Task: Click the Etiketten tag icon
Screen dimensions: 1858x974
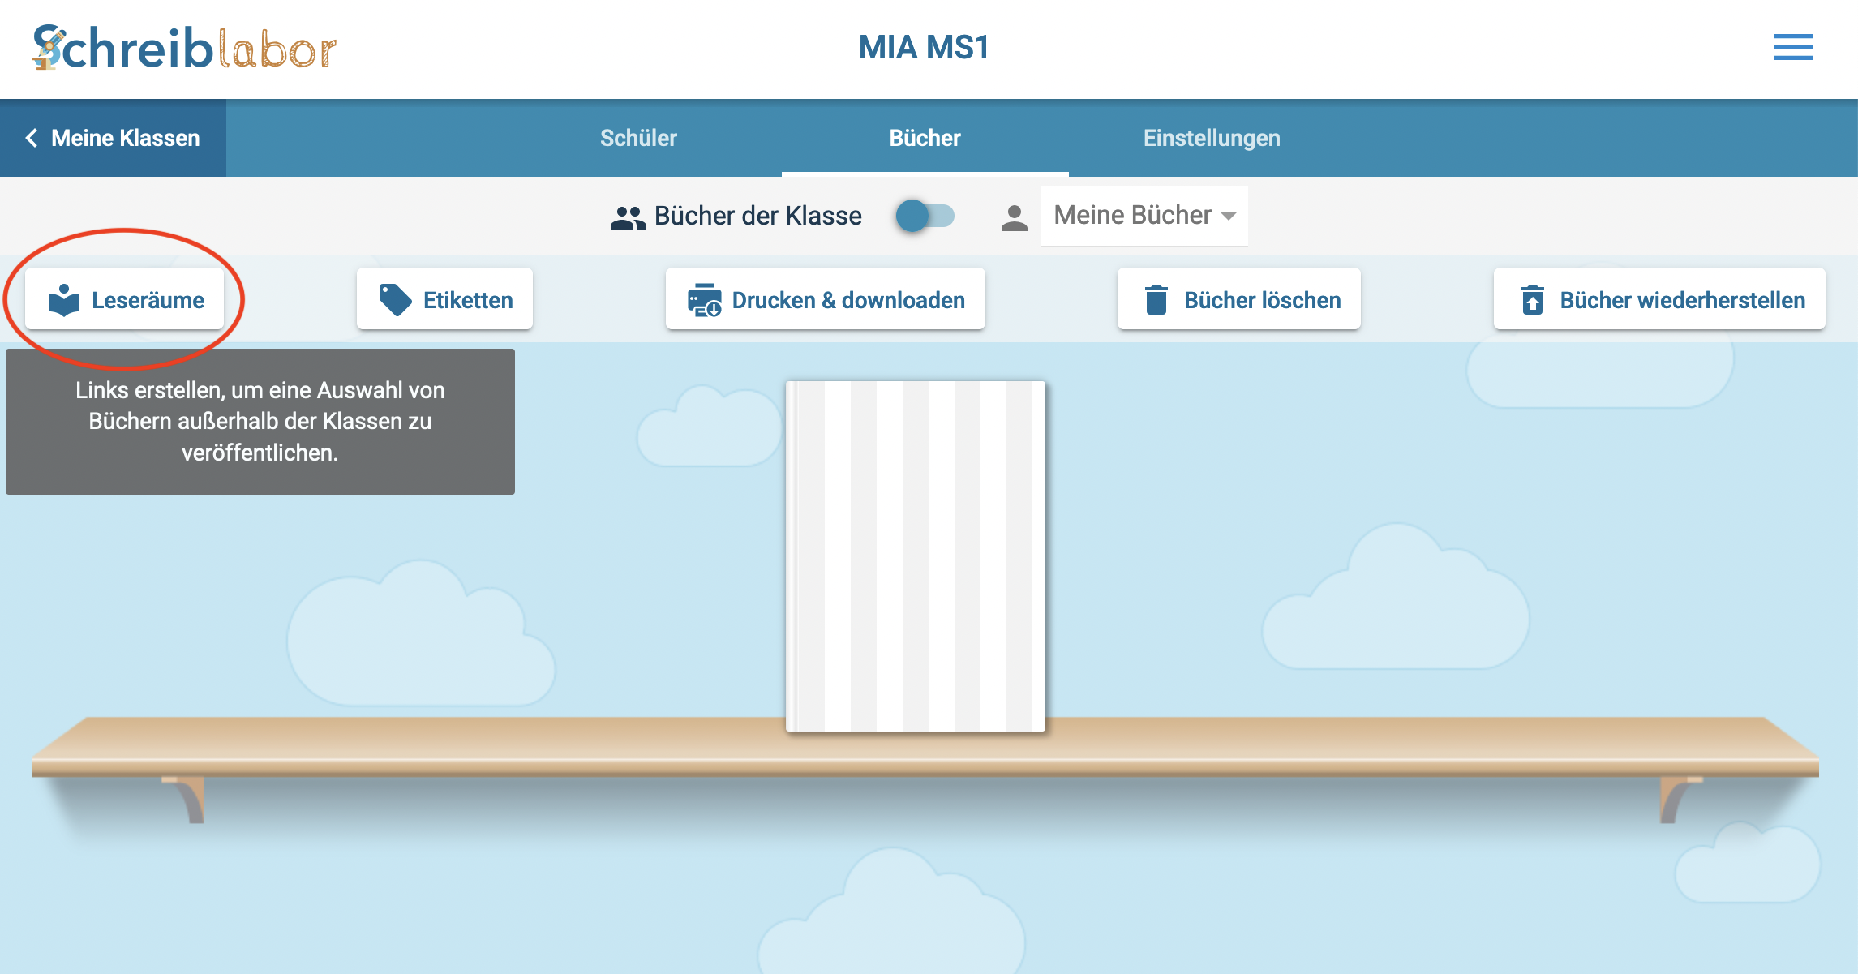Action: pyautogui.click(x=395, y=300)
